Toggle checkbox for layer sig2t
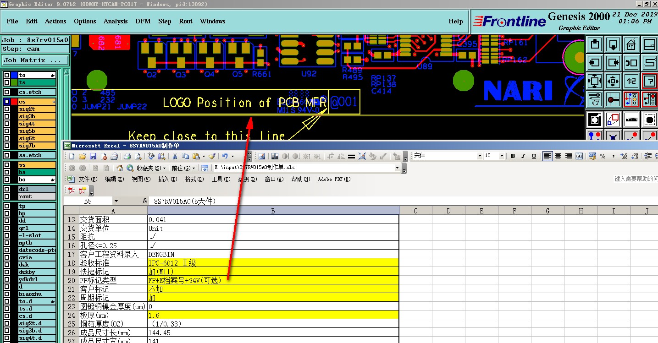This screenshot has width=658, height=343. [x=6, y=109]
